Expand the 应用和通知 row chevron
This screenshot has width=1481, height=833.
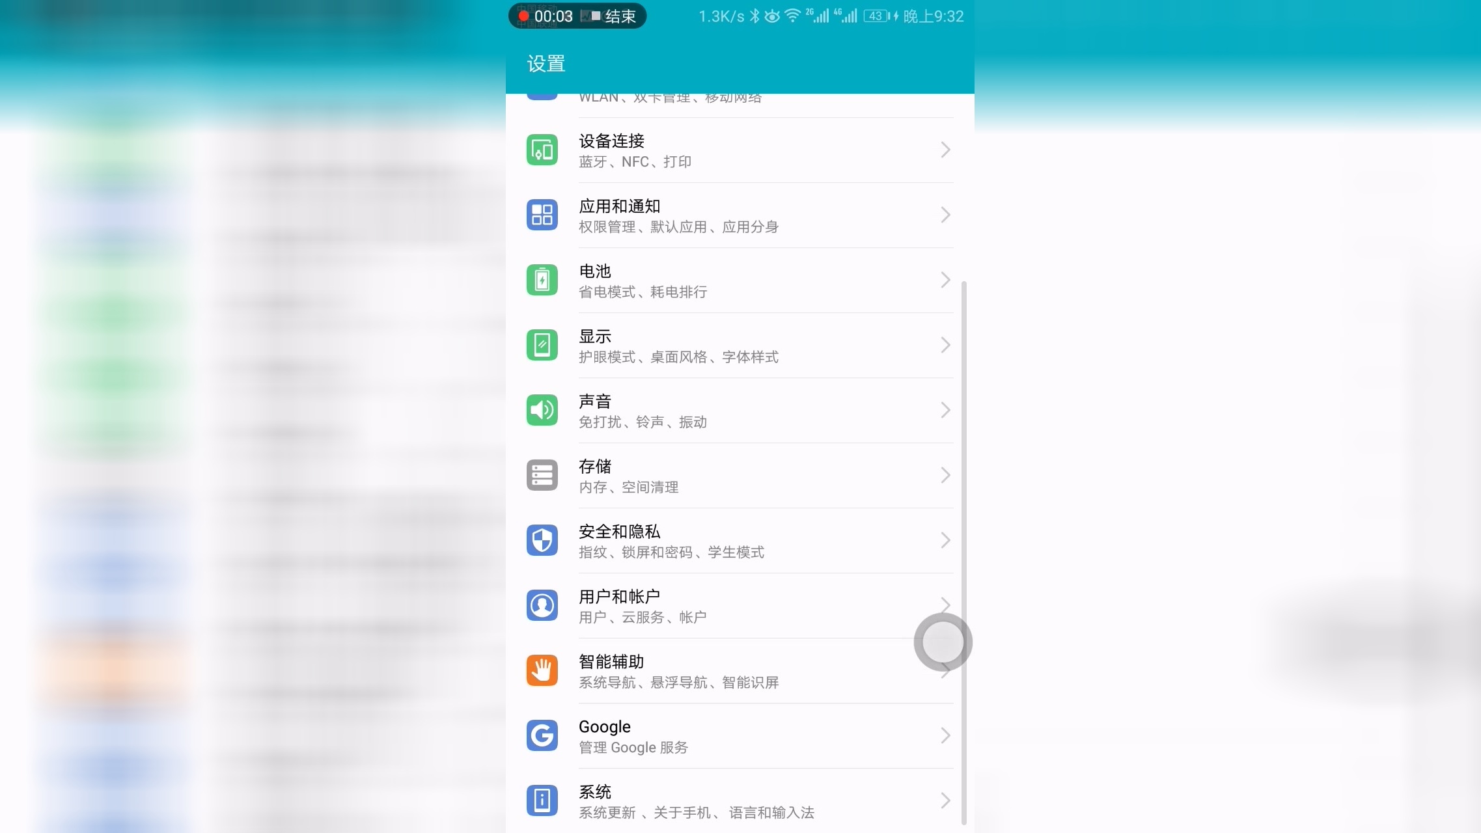(945, 215)
